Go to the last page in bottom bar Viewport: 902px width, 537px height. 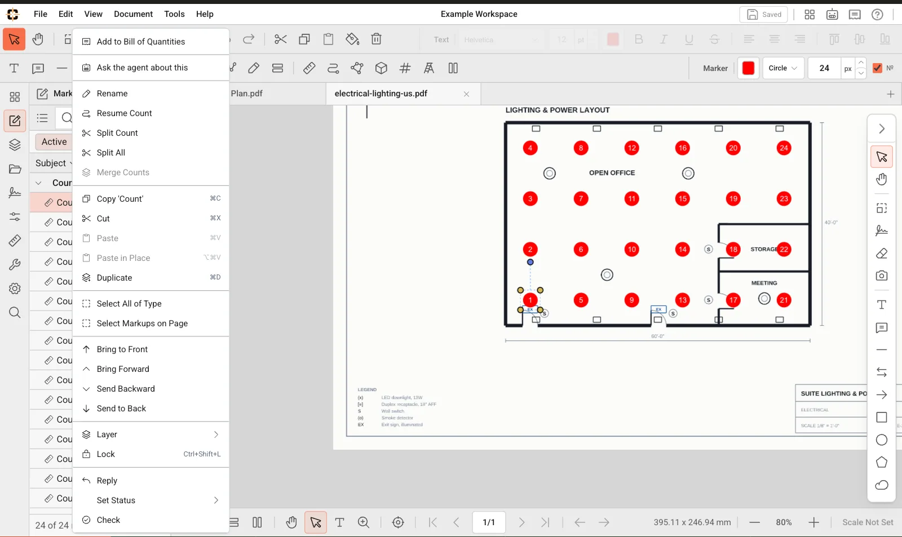(545, 522)
